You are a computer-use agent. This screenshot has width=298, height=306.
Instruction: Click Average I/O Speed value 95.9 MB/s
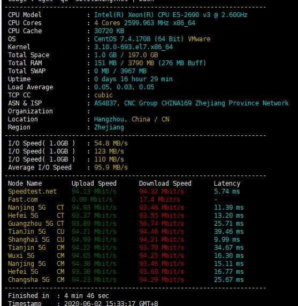tap(111, 167)
